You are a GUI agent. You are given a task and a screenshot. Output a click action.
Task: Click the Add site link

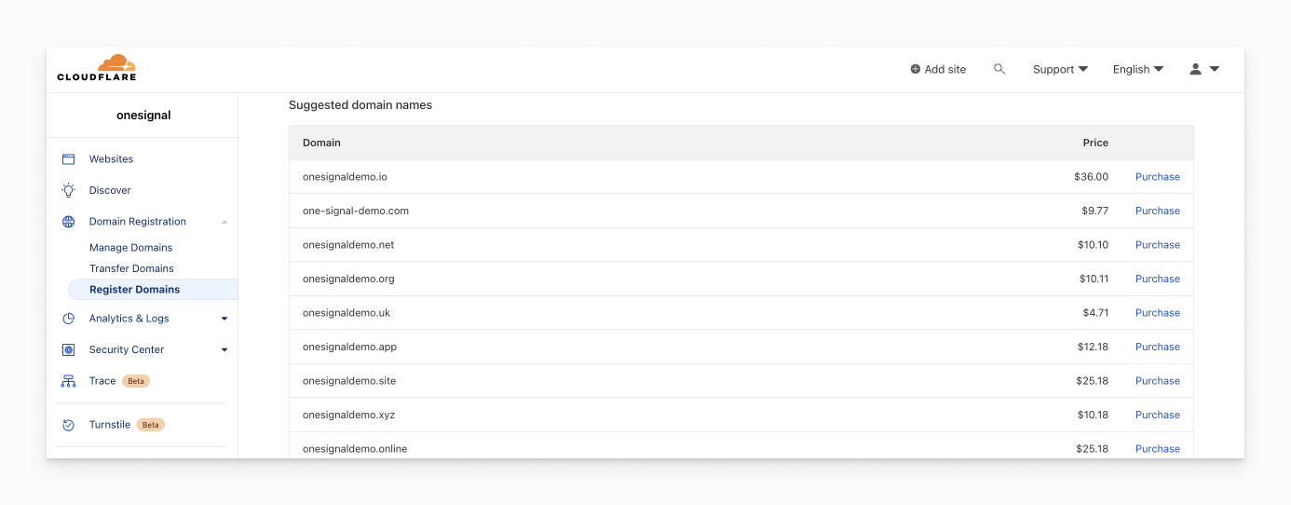pyautogui.click(x=944, y=69)
